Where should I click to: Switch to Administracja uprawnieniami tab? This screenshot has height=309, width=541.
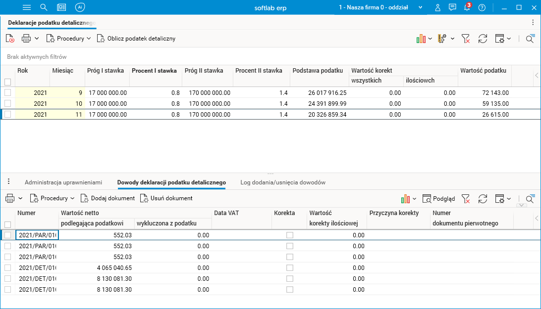click(63, 182)
